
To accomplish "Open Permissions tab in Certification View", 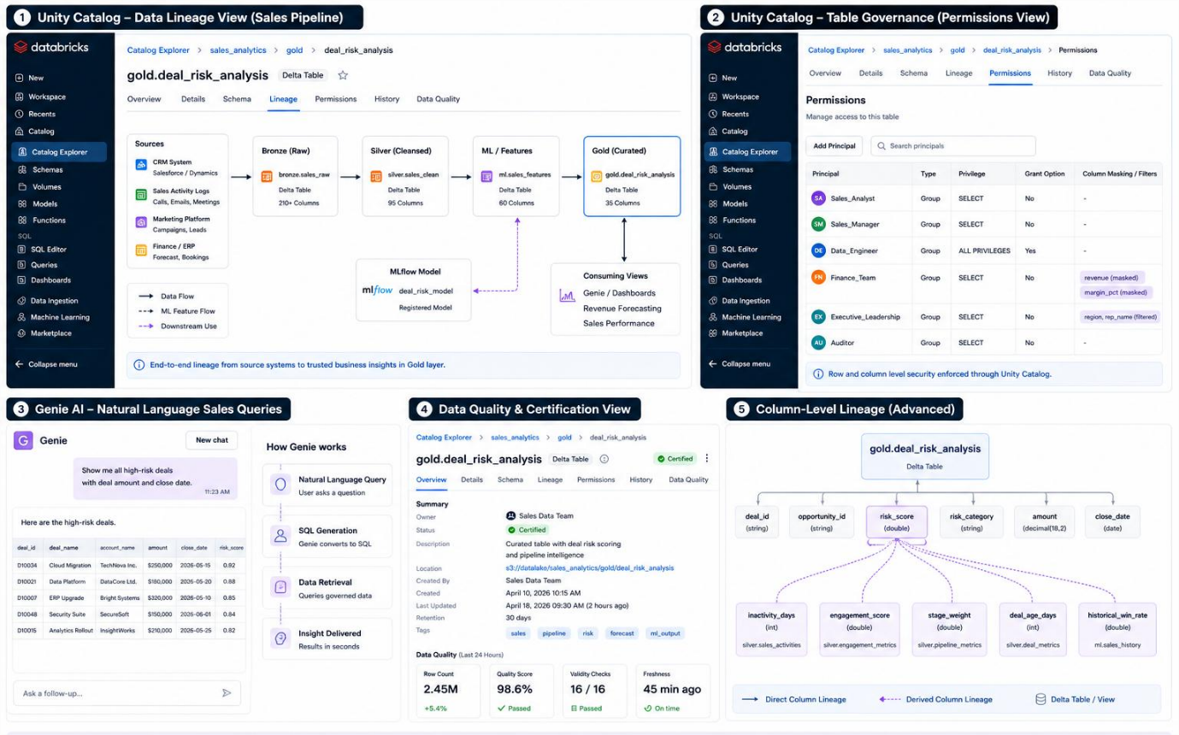I will pos(596,480).
